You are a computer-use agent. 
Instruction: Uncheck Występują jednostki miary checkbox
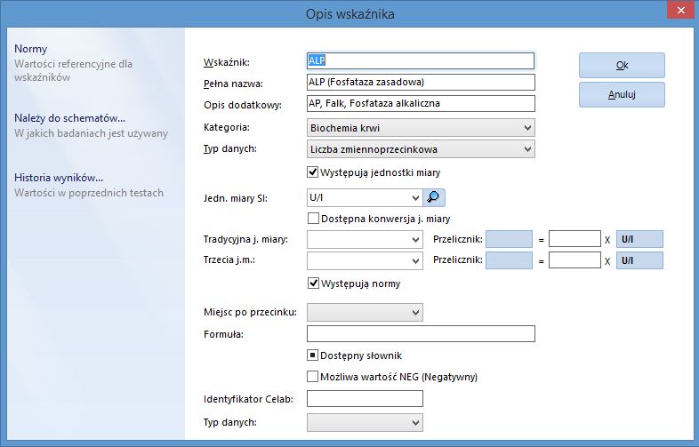coord(312,172)
